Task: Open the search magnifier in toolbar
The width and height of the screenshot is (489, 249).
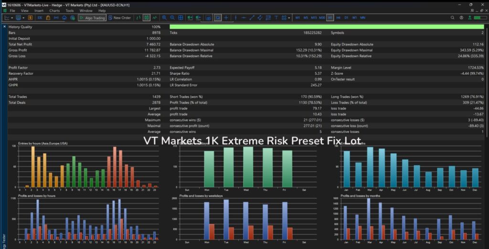Action: (453, 18)
